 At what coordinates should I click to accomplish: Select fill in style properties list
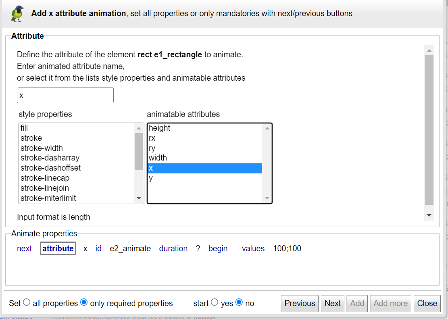click(x=77, y=128)
